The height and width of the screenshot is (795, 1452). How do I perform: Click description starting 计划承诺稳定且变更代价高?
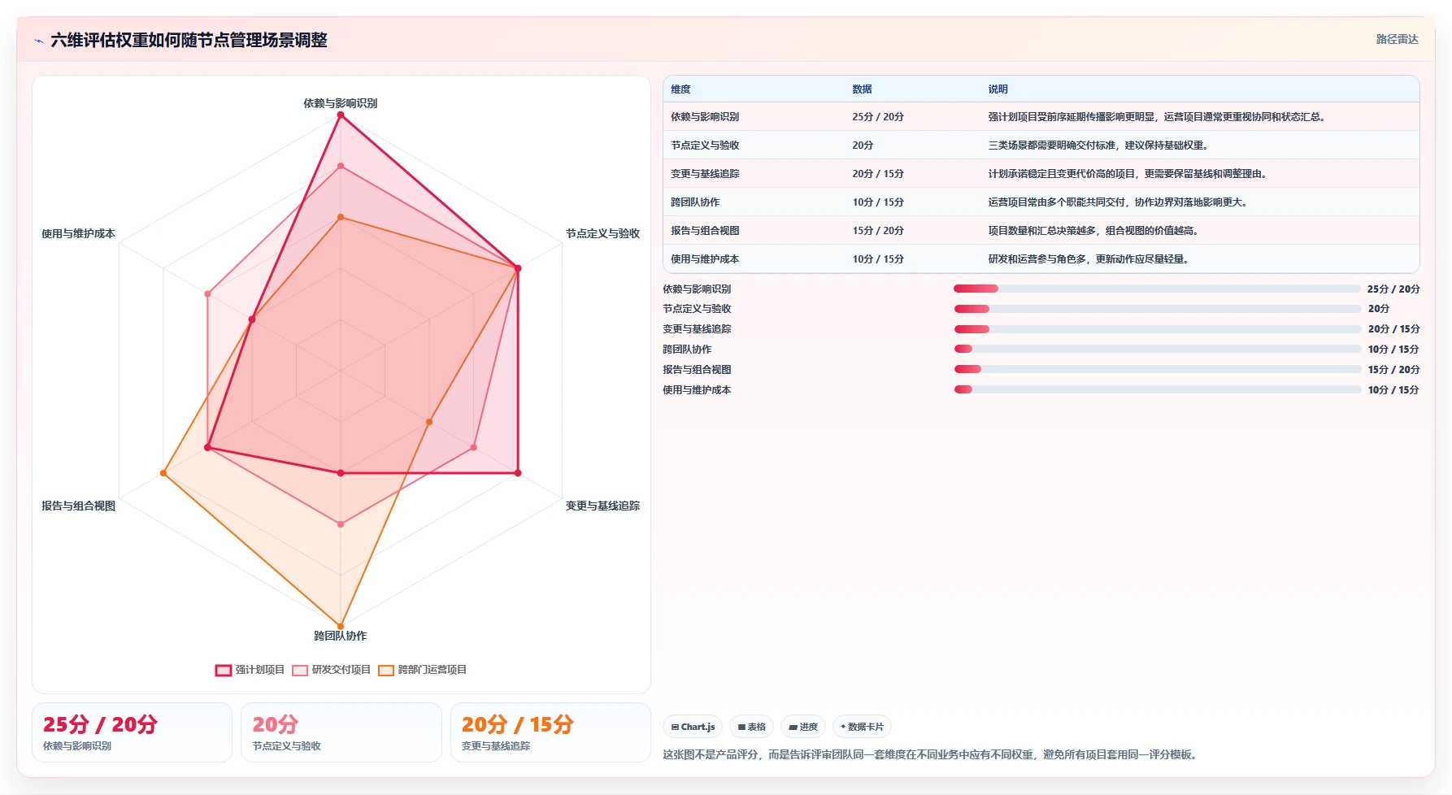pyautogui.click(x=1129, y=174)
